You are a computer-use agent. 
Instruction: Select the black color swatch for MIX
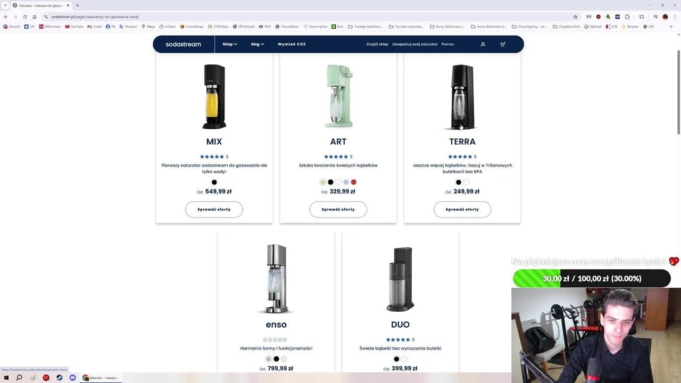click(x=214, y=182)
